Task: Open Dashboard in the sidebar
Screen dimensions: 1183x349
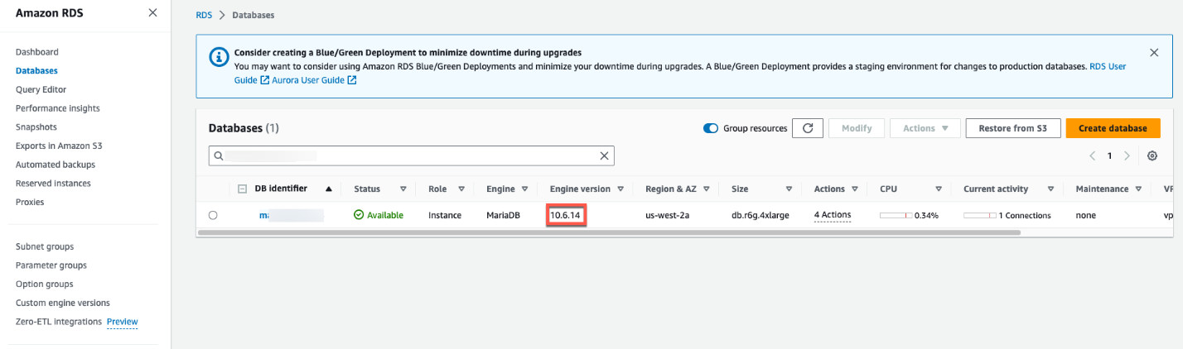Action: 37,52
